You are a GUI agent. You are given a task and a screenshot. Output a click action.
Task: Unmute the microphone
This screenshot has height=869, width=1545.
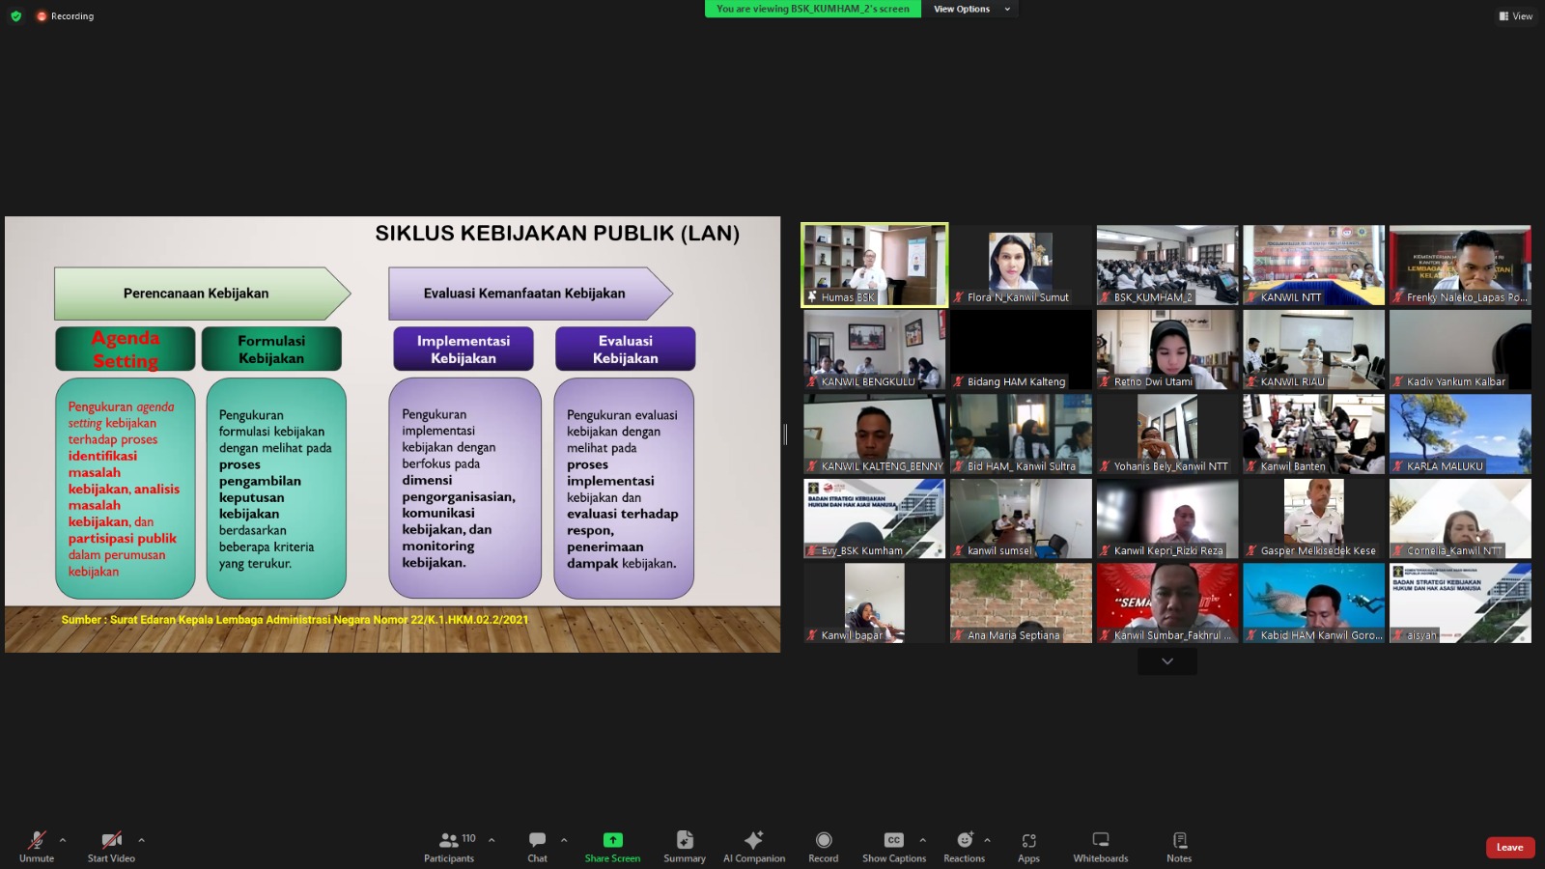(37, 840)
